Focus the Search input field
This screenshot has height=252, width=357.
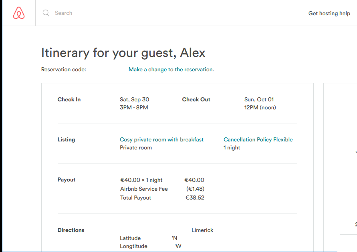pyautogui.click(x=120, y=13)
